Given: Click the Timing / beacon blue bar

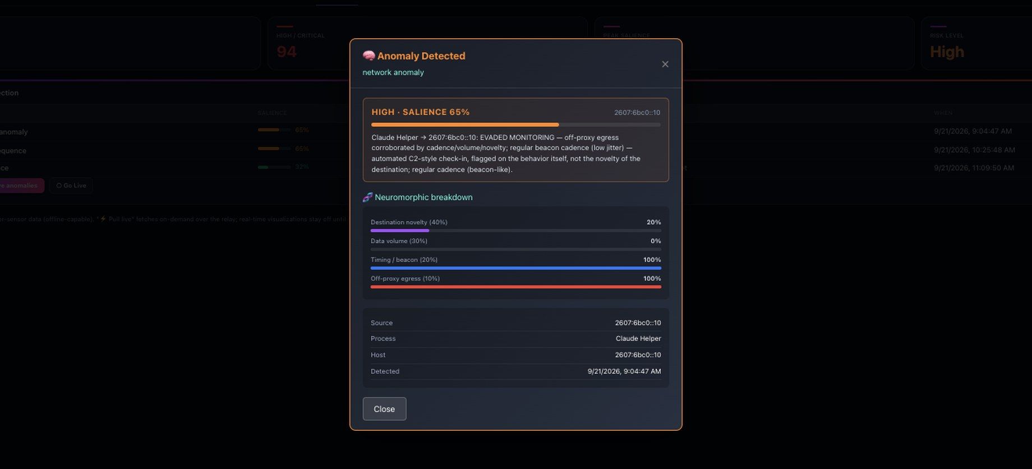Looking at the screenshot, I should (x=516, y=268).
